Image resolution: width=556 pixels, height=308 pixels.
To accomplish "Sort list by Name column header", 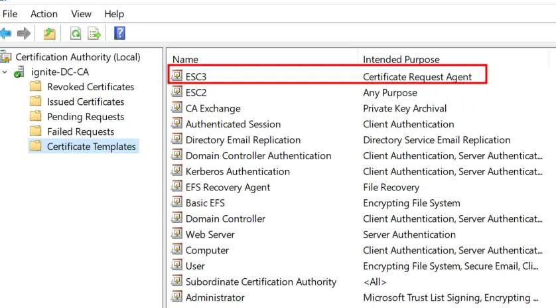I will click(185, 59).
